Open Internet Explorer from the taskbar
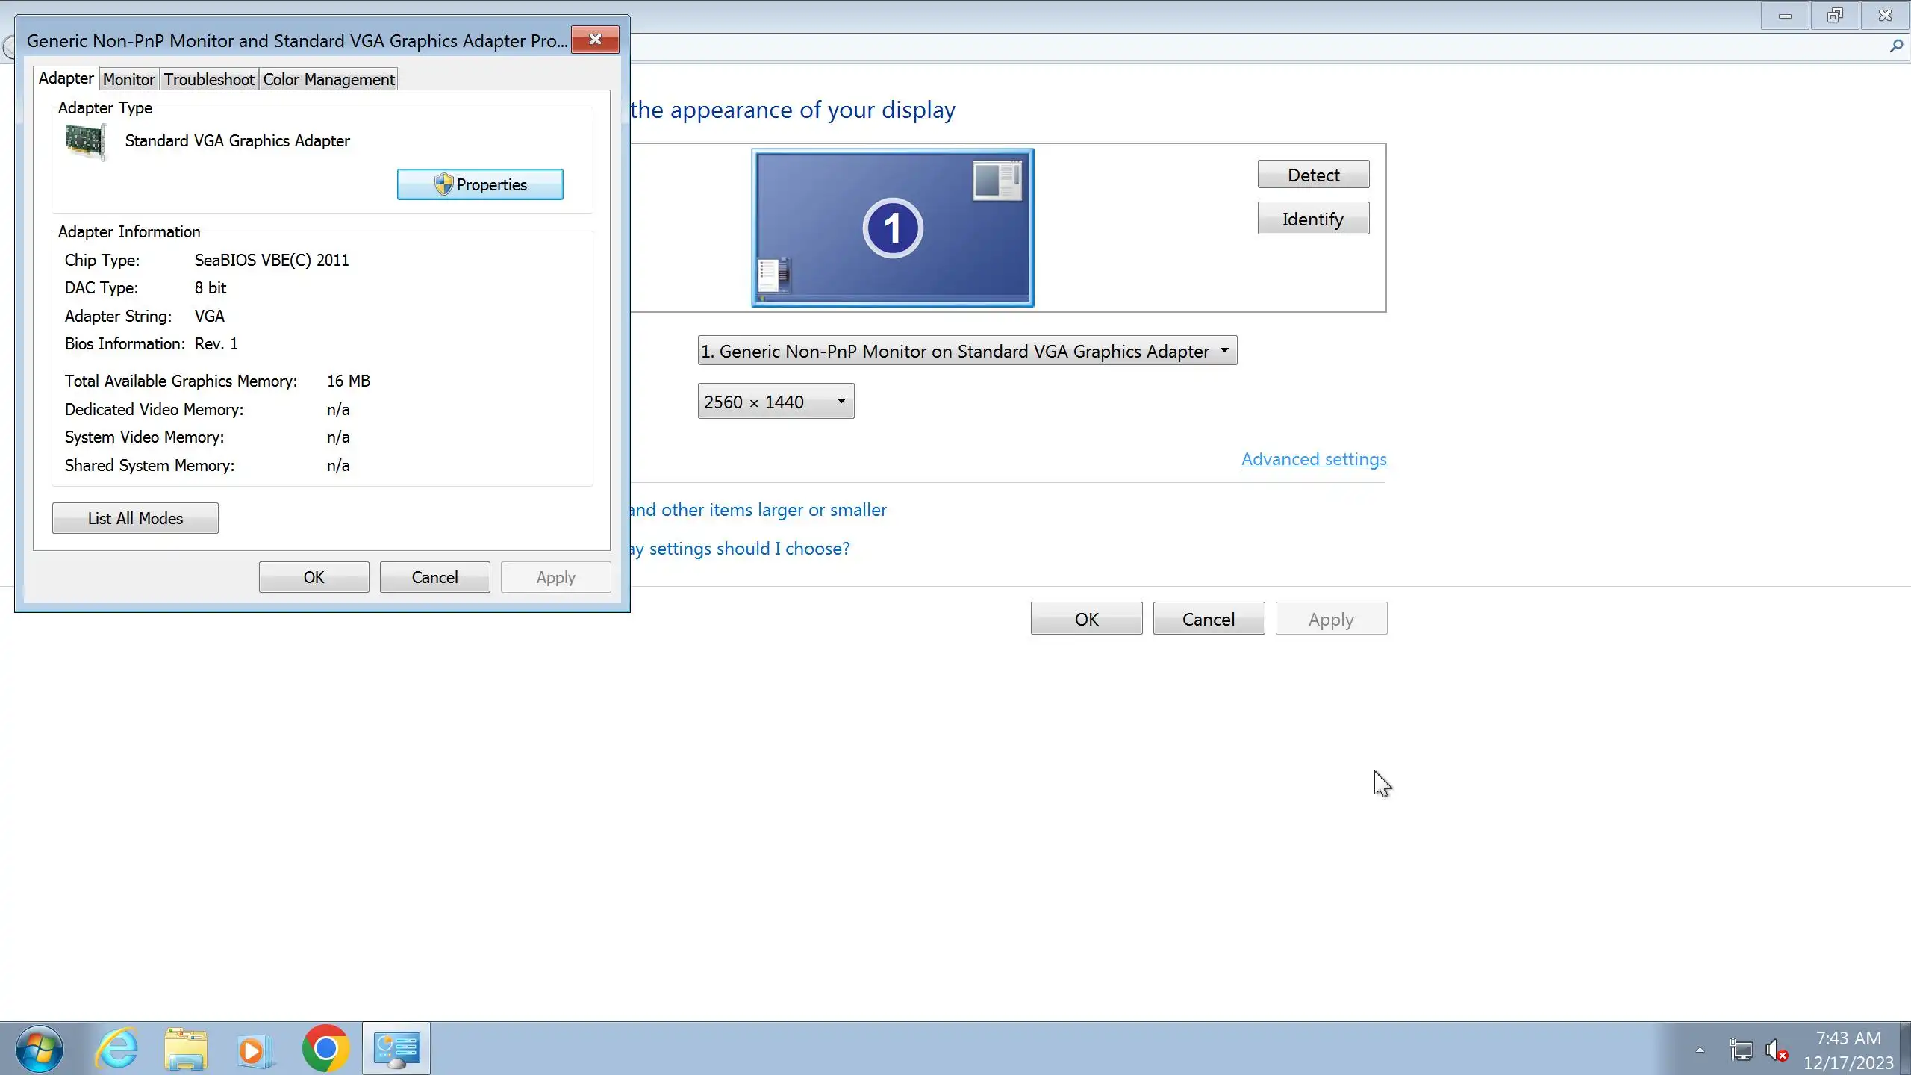 click(117, 1049)
